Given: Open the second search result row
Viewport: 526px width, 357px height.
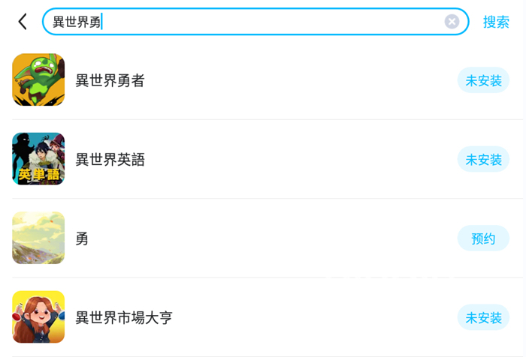Looking at the screenshot, I should [263, 160].
